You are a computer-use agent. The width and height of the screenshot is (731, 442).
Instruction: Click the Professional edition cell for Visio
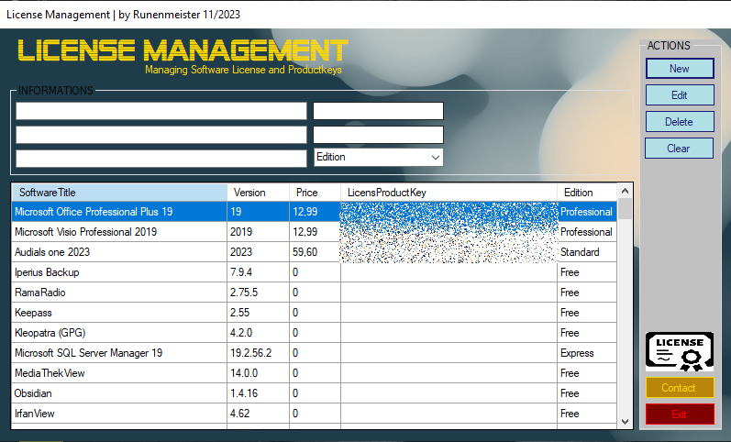tap(587, 232)
